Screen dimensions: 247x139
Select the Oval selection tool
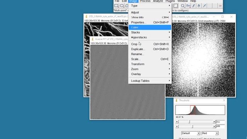click(x=122, y=6)
